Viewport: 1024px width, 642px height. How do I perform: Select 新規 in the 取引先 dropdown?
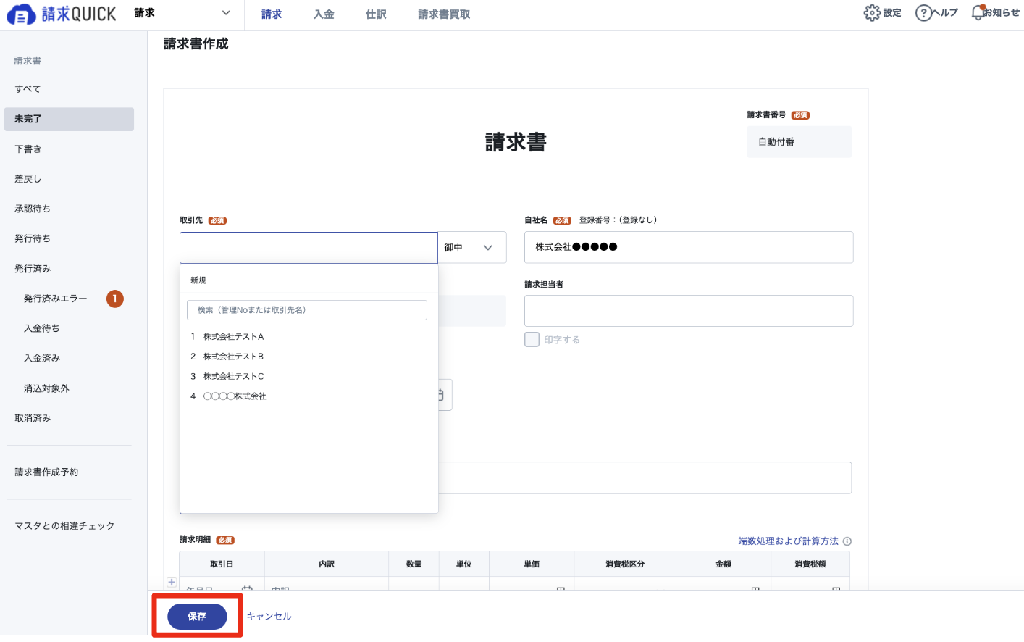[309, 280]
